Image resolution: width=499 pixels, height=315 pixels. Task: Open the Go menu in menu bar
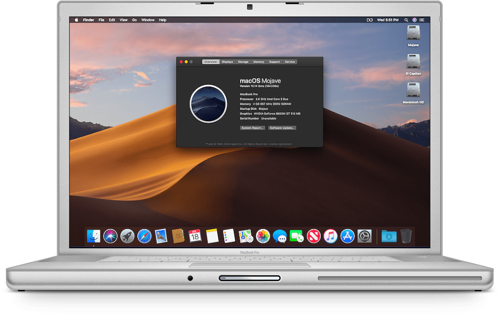pos(135,20)
